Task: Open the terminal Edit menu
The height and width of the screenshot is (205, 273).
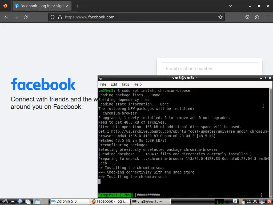Action: 114,84
